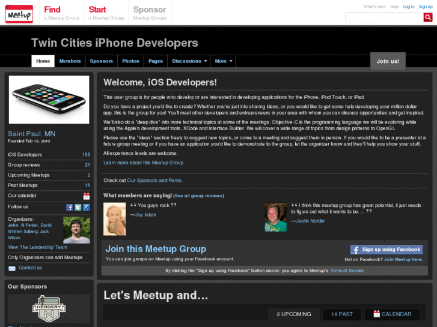Click the 'Founded Feb 15, 2010' text

click(x=29, y=141)
